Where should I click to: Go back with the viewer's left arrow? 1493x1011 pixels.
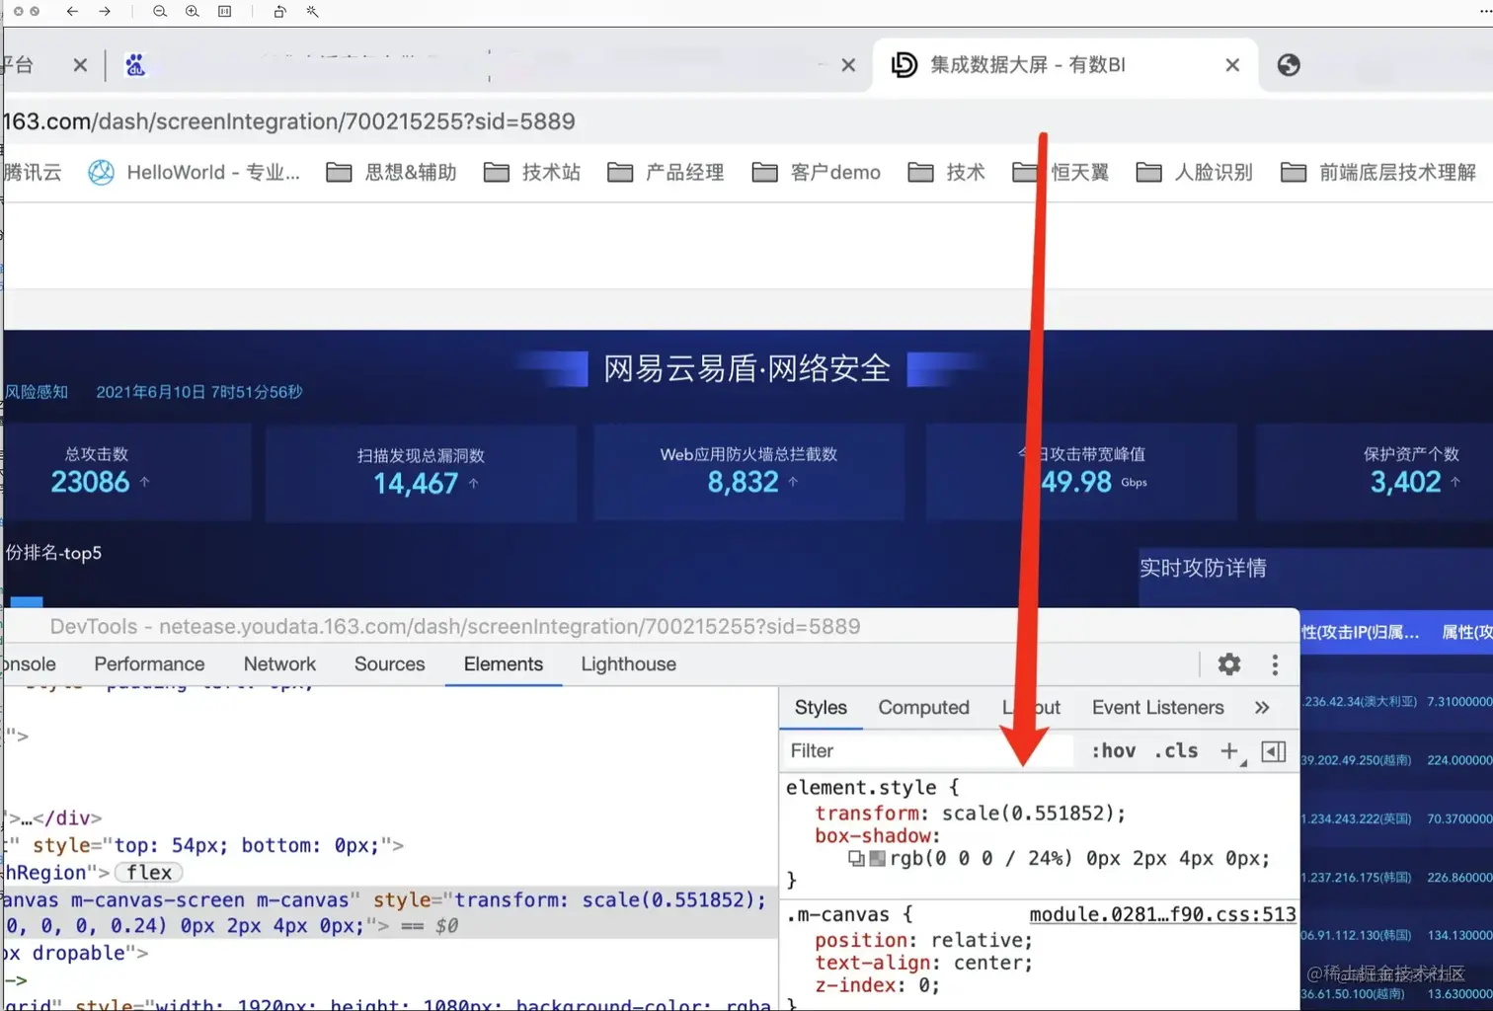tap(72, 12)
